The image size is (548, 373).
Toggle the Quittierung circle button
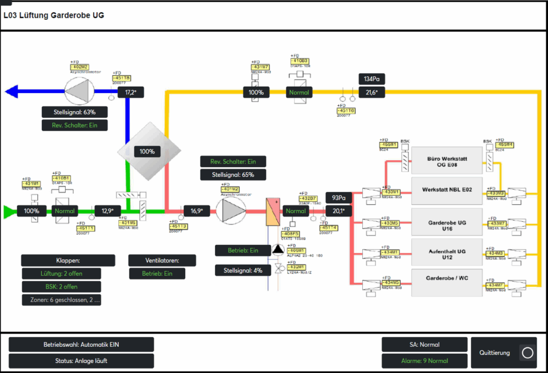pos(527,353)
